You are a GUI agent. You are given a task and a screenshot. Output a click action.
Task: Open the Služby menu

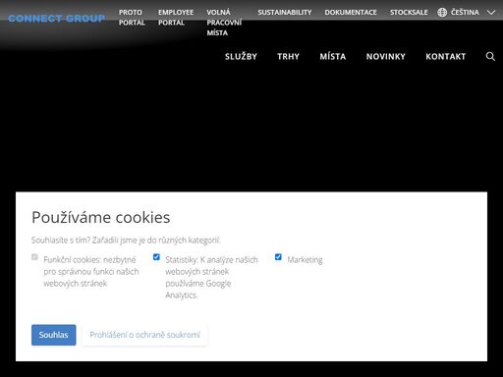(x=241, y=57)
